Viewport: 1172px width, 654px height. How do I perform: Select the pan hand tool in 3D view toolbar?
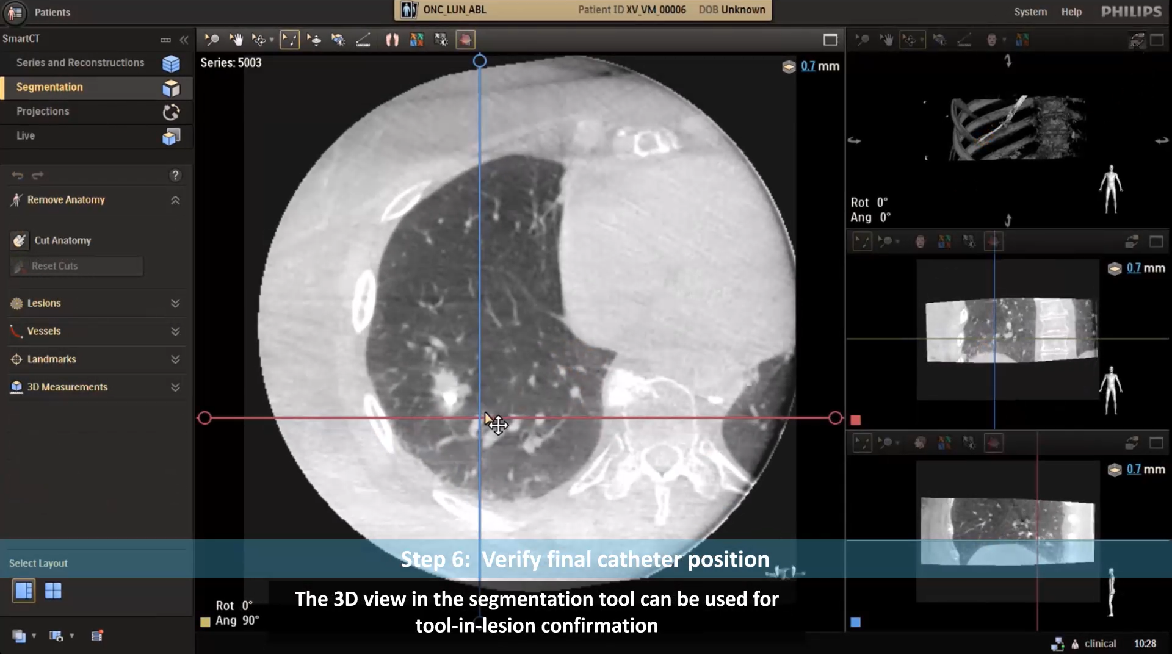tap(886, 40)
